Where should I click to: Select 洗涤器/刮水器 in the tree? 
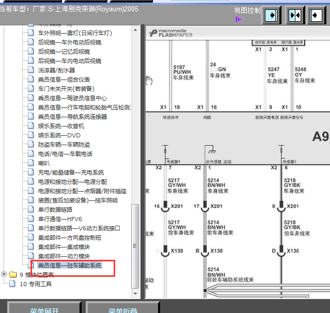[x=56, y=70]
